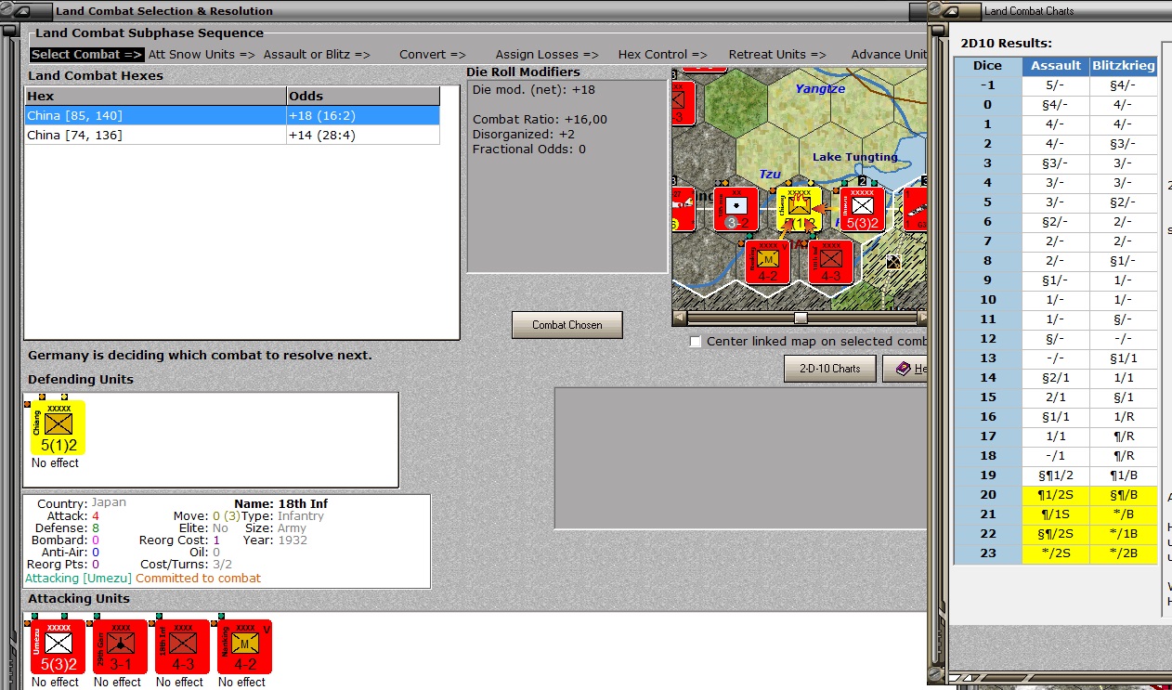Select the 18th Inf 4-3 attacking unit
The width and height of the screenshot is (1172, 690).
(182, 646)
